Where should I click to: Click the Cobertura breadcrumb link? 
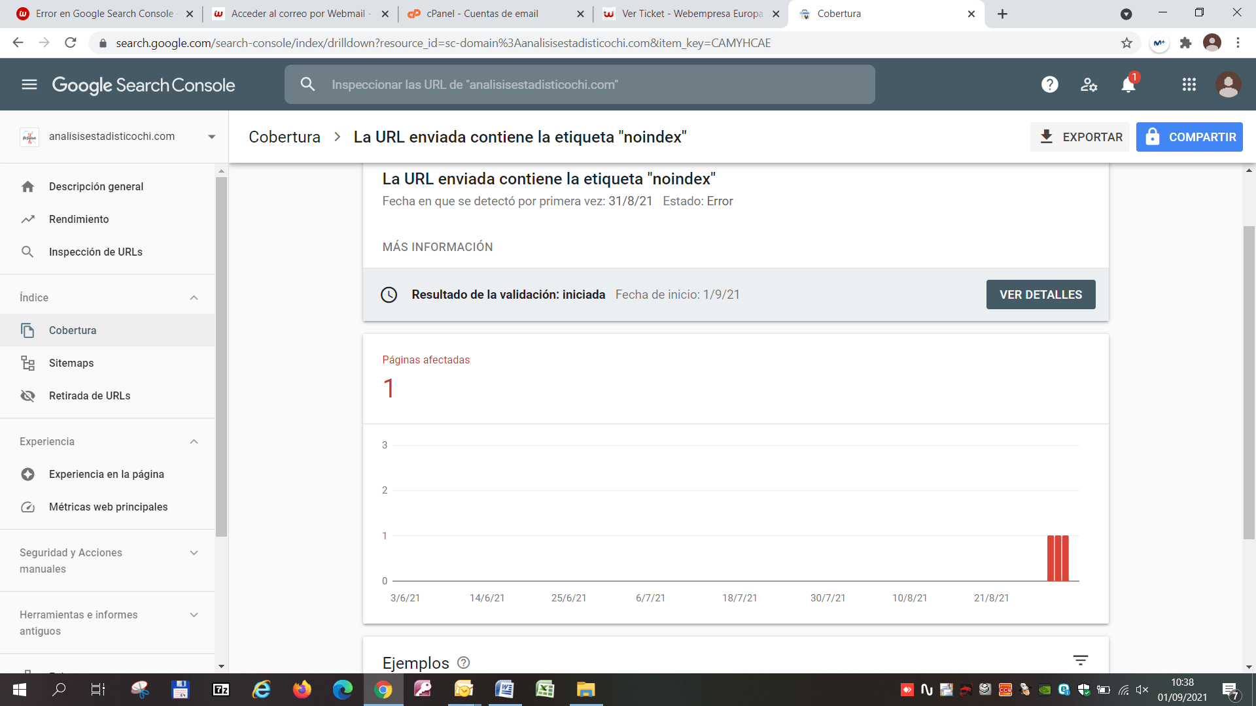pos(285,137)
